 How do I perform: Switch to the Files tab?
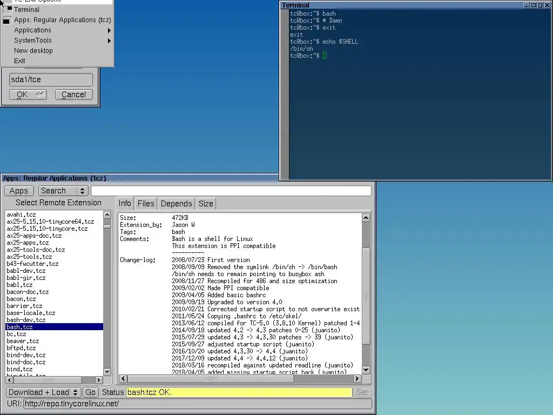point(146,204)
